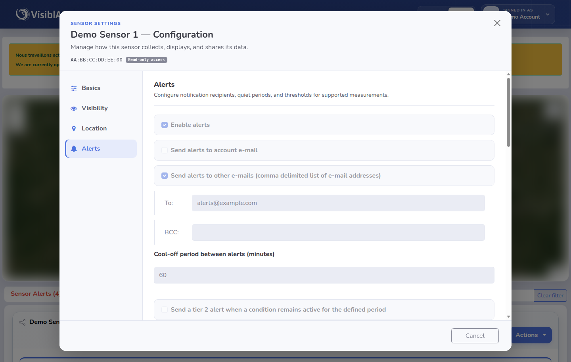
Task: Click the dialog scrollbar thumb
Action: (x=508, y=112)
